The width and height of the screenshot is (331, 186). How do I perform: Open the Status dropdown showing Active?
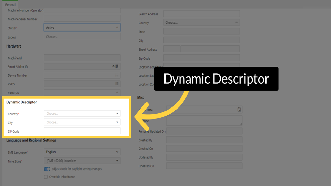coord(117,28)
